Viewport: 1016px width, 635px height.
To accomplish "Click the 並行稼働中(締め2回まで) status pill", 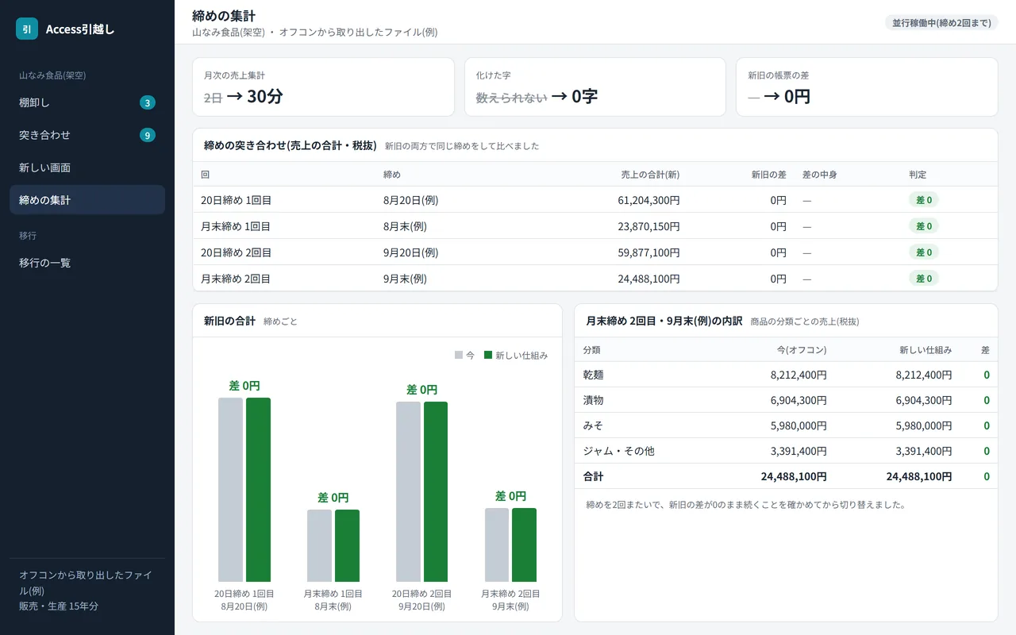I will coord(941,22).
